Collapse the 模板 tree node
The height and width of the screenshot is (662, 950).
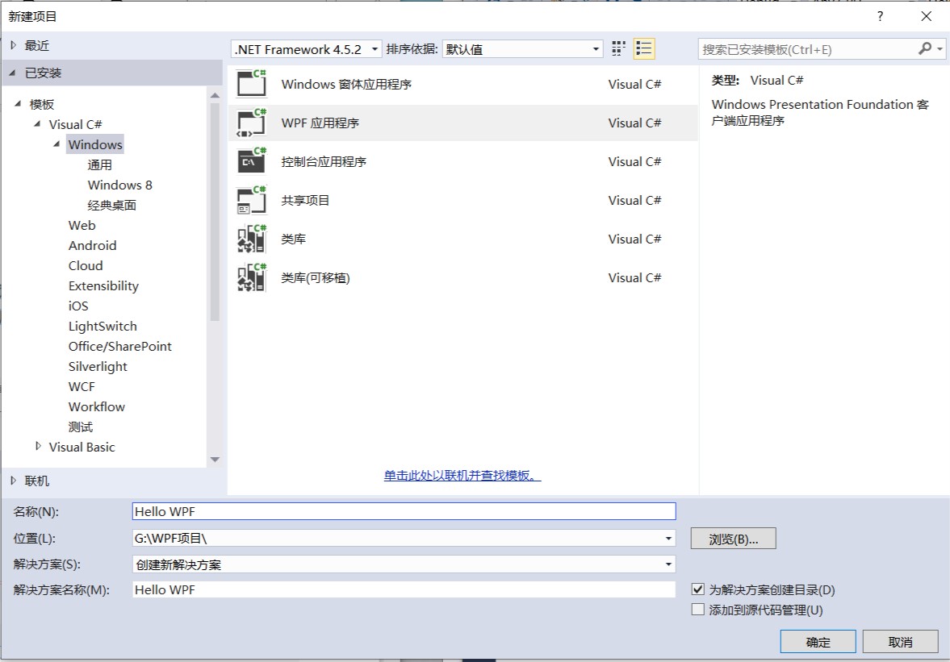tap(19, 103)
